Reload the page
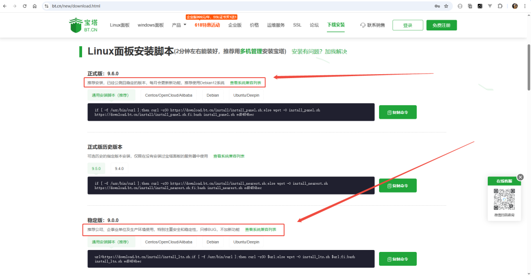Image resolution: width=531 pixels, height=276 pixels. click(x=25, y=6)
